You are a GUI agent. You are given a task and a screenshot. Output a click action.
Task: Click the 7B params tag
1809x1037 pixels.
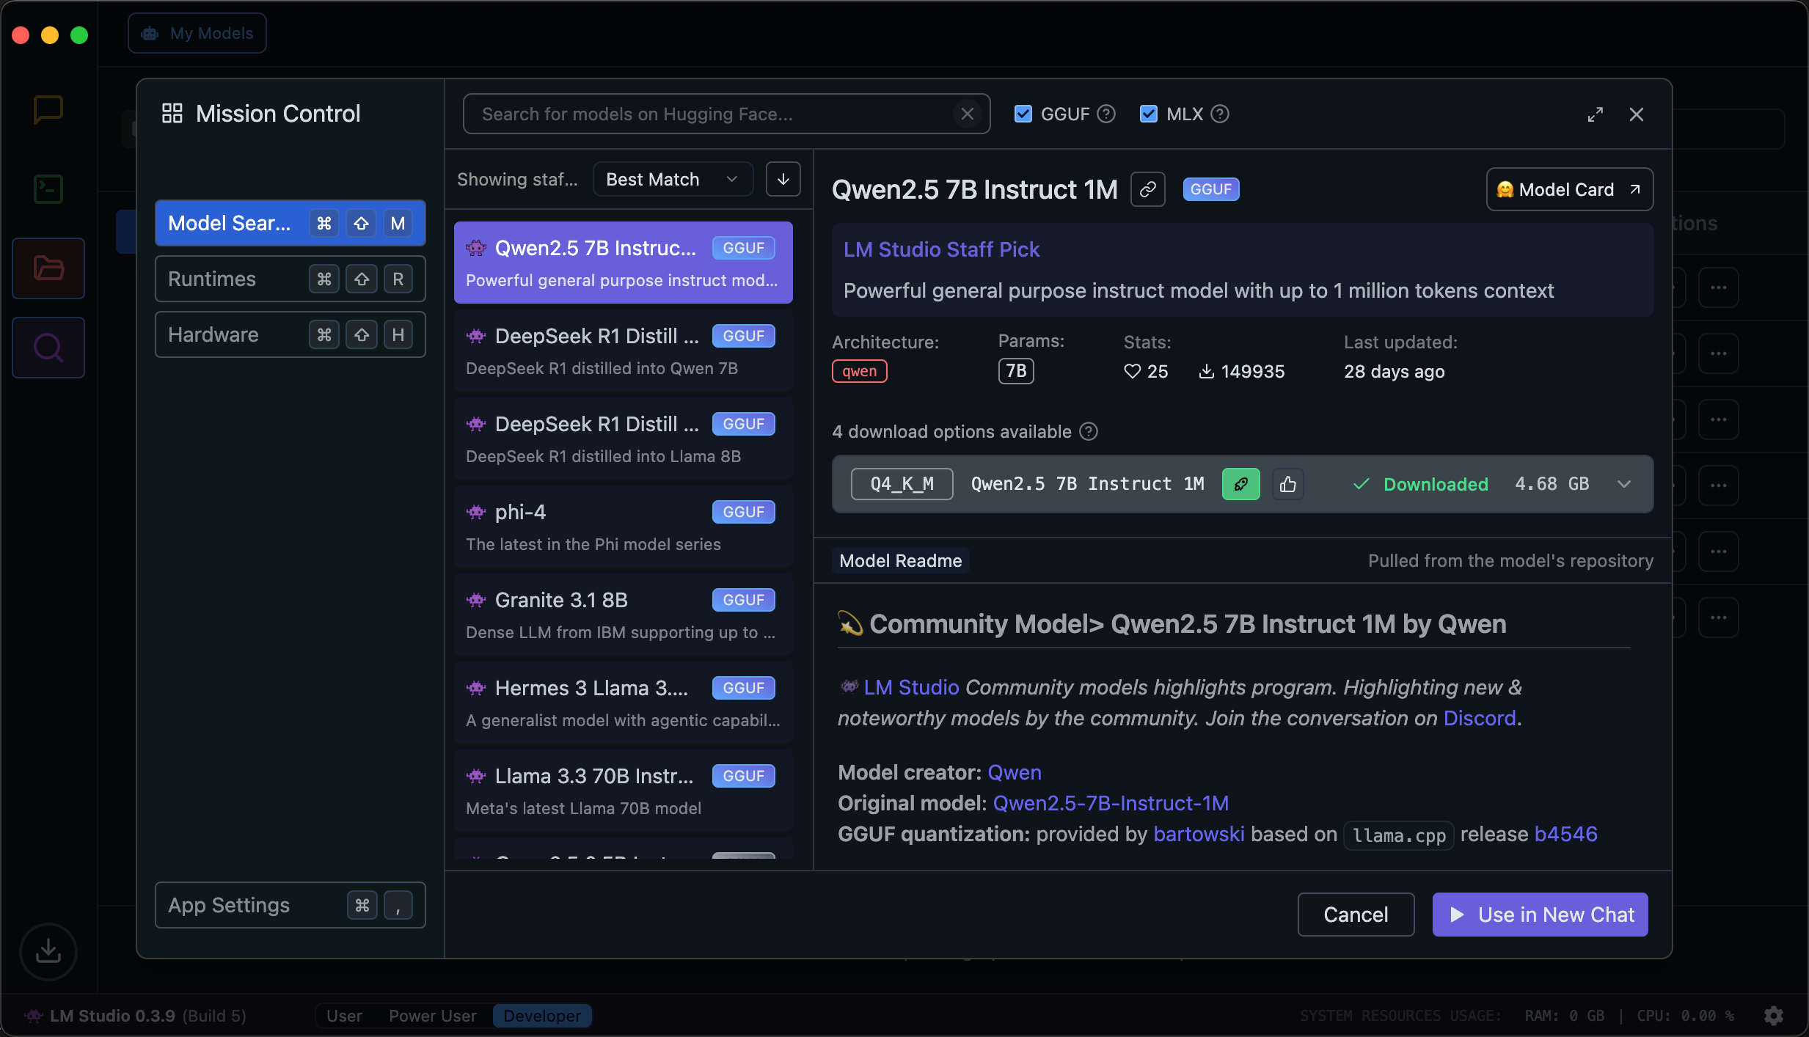point(1016,371)
